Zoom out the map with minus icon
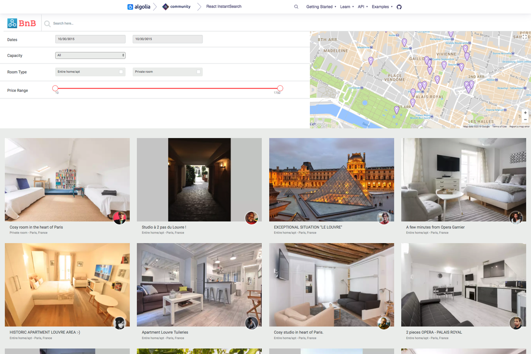 tap(525, 119)
